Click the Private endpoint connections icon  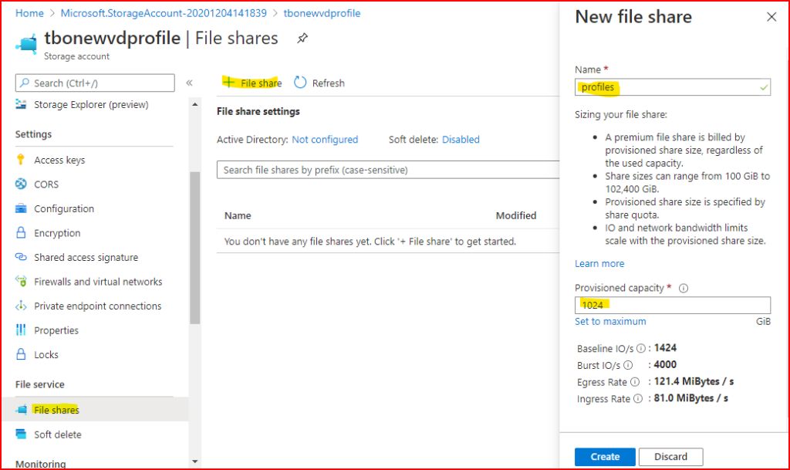[x=21, y=306]
